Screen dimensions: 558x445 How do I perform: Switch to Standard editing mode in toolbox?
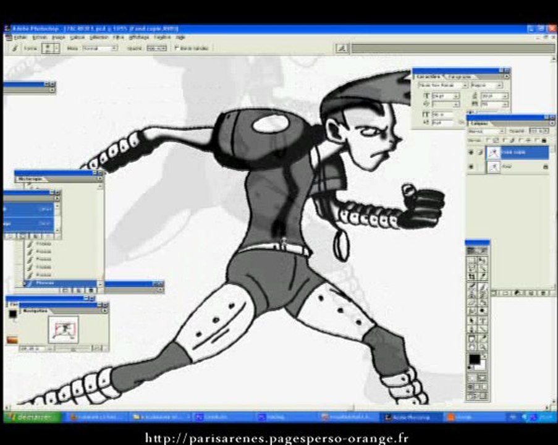(x=472, y=378)
